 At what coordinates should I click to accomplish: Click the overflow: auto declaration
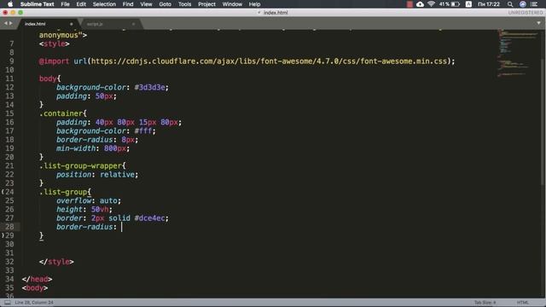click(x=89, y=201)
